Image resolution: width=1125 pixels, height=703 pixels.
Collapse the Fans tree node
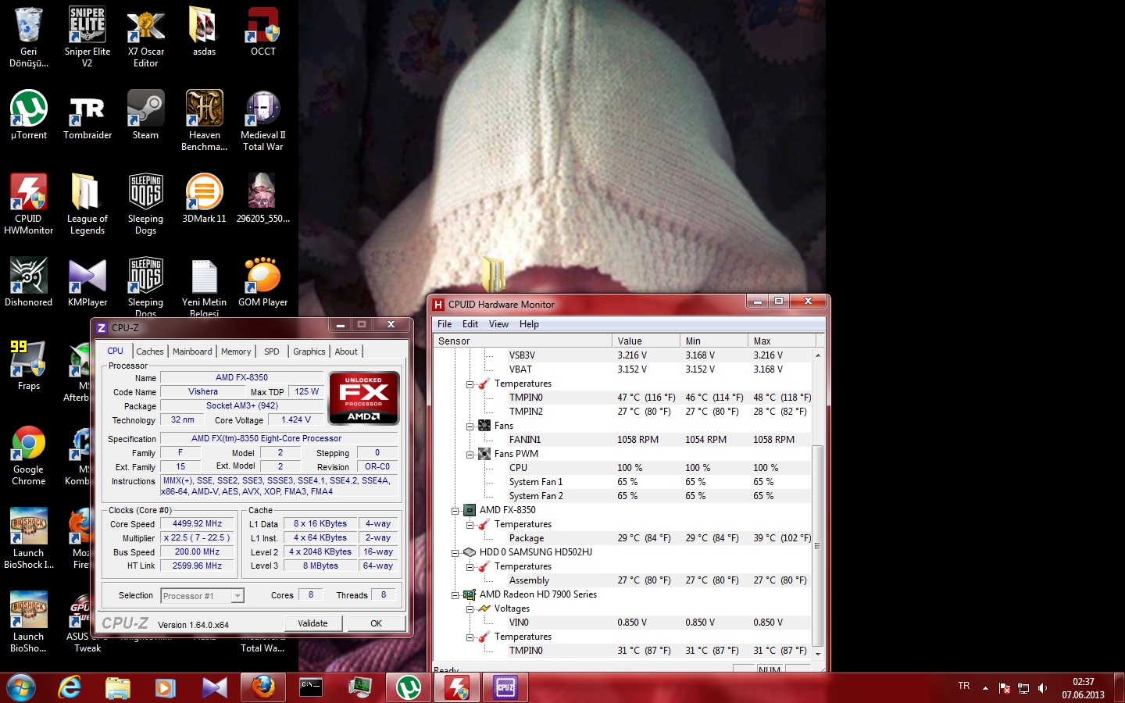(470, 426)
